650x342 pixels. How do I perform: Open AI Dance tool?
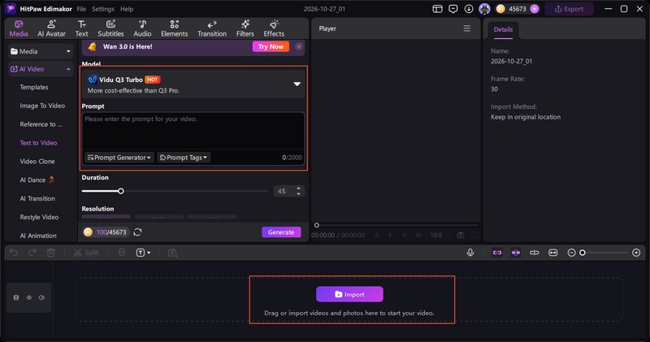coord(37,180)
